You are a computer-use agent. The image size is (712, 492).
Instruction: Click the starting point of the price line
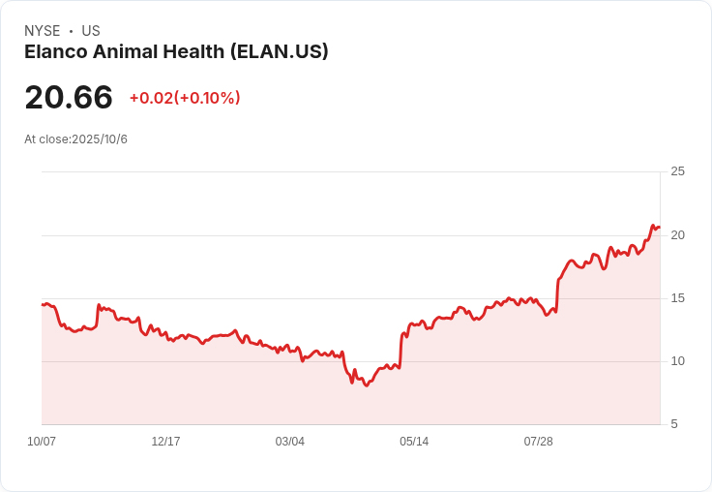(x=43, y=305)
